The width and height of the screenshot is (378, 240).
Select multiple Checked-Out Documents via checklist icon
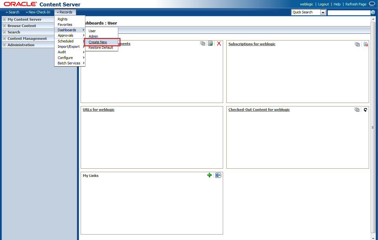[203, 43]
